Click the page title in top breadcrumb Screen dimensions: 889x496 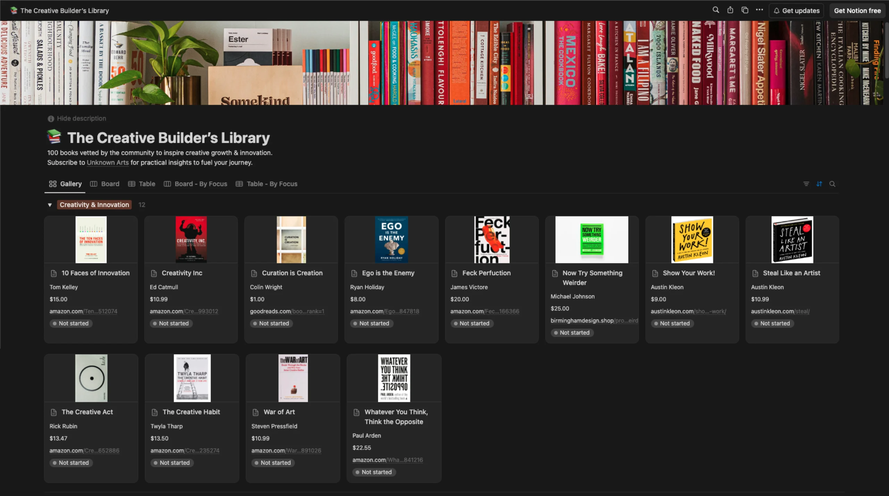(x=64, y=11)
